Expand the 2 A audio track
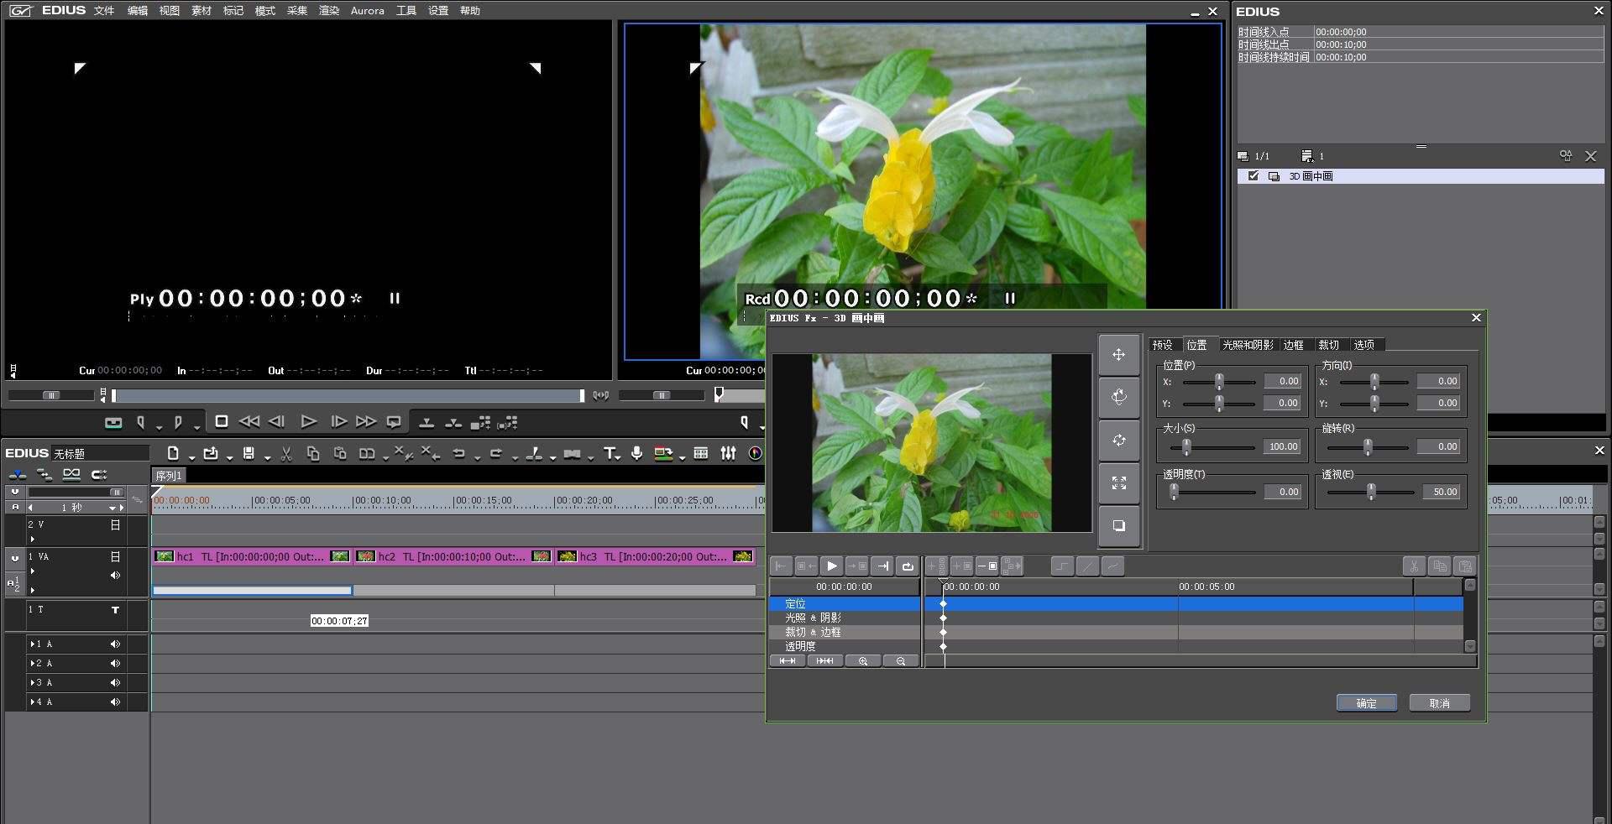 (33, 664)
